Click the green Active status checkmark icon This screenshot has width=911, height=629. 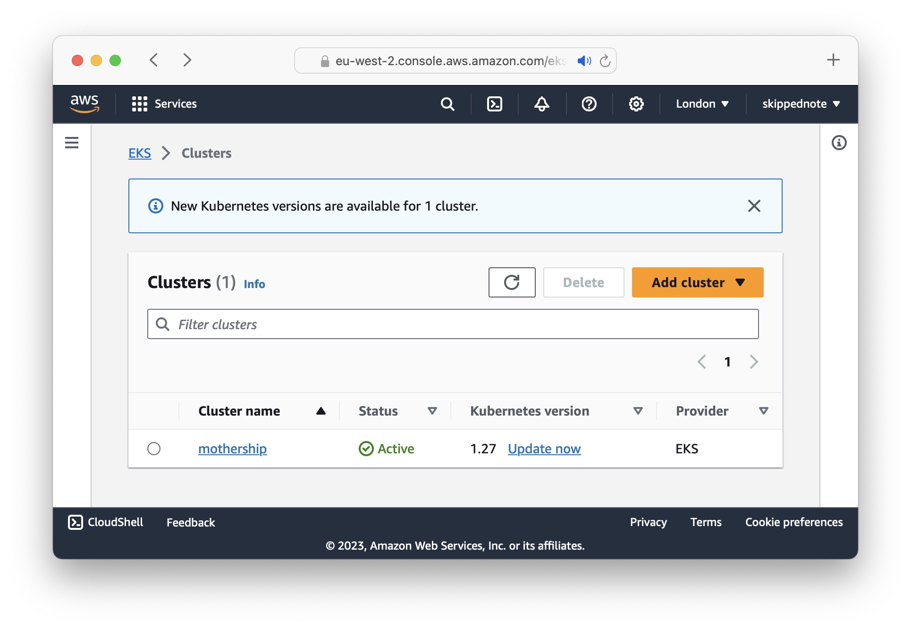coord(366,449)
